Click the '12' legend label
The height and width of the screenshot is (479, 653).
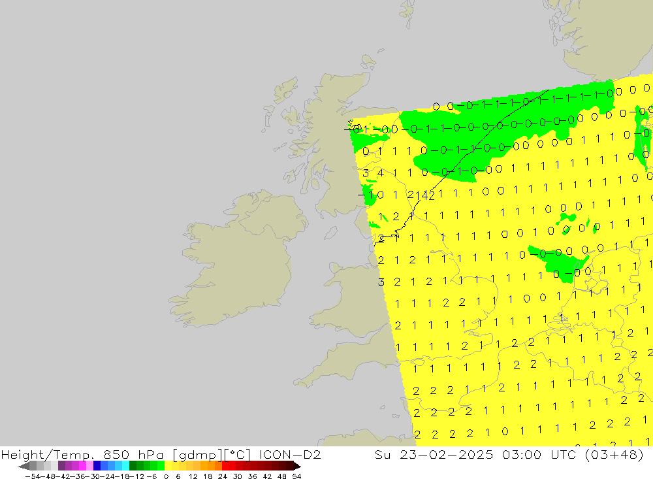(193, 476)
